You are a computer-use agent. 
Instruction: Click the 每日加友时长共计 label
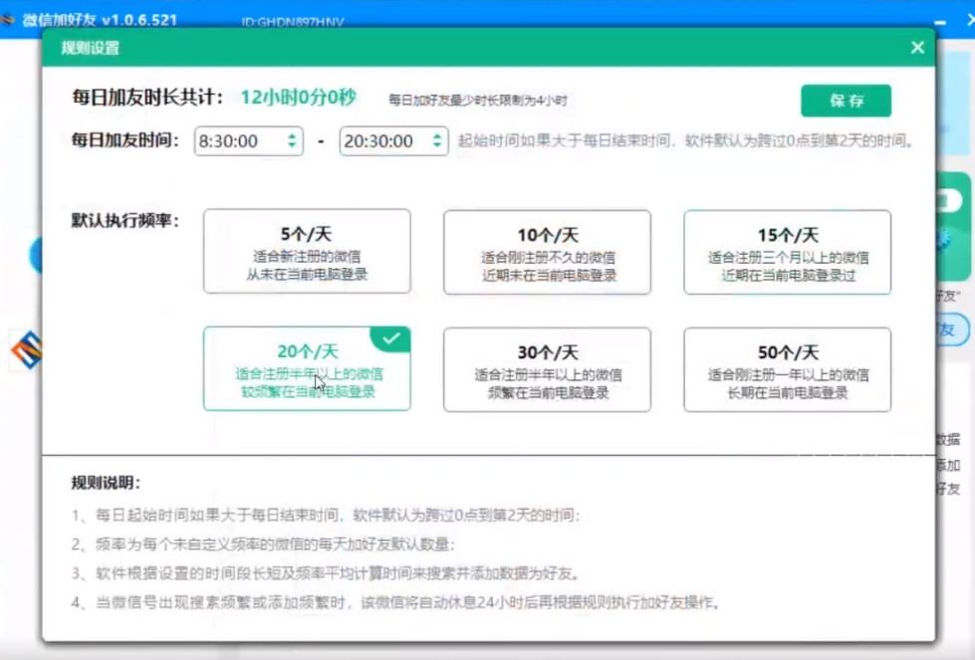[147, 98]
